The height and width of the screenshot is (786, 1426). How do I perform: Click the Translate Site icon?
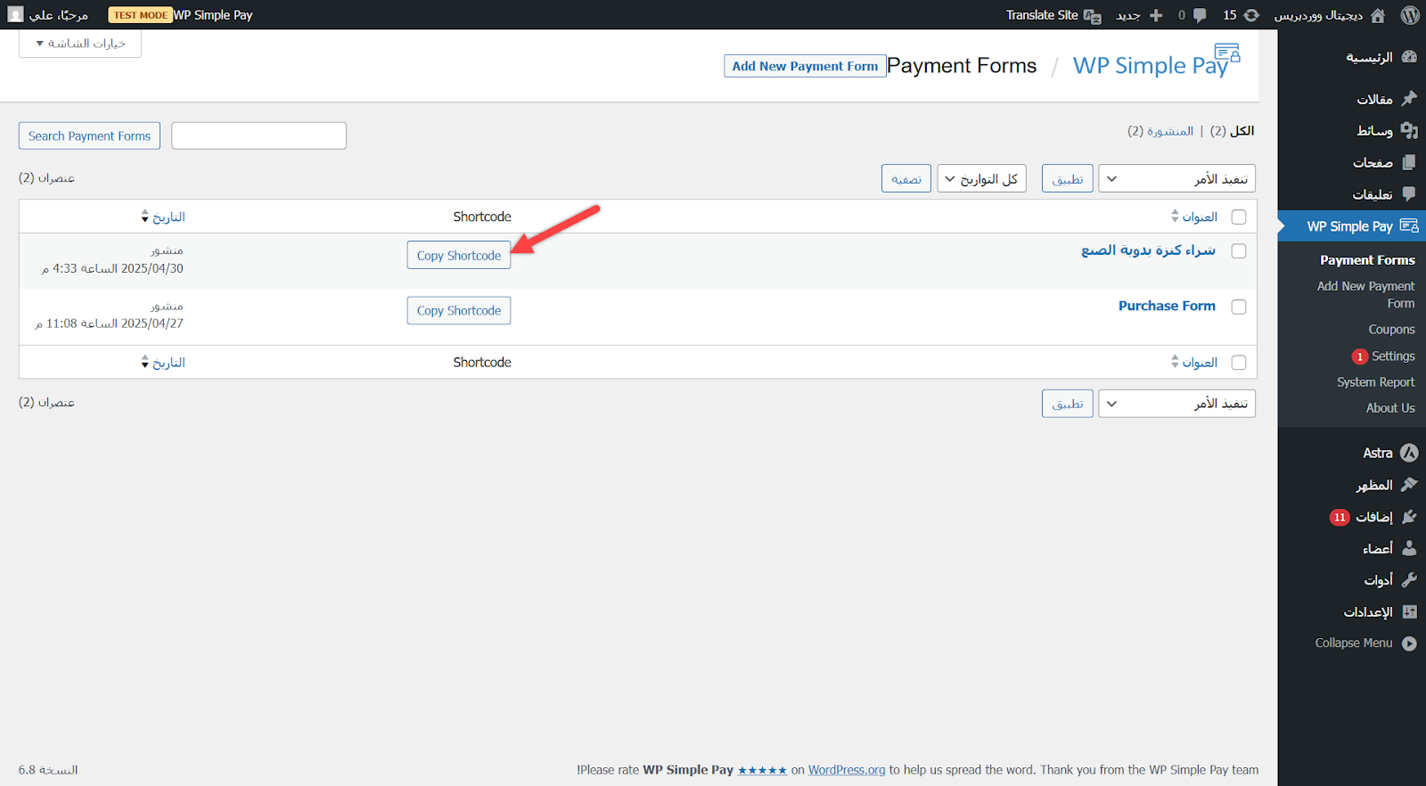tap(1093, 16)
